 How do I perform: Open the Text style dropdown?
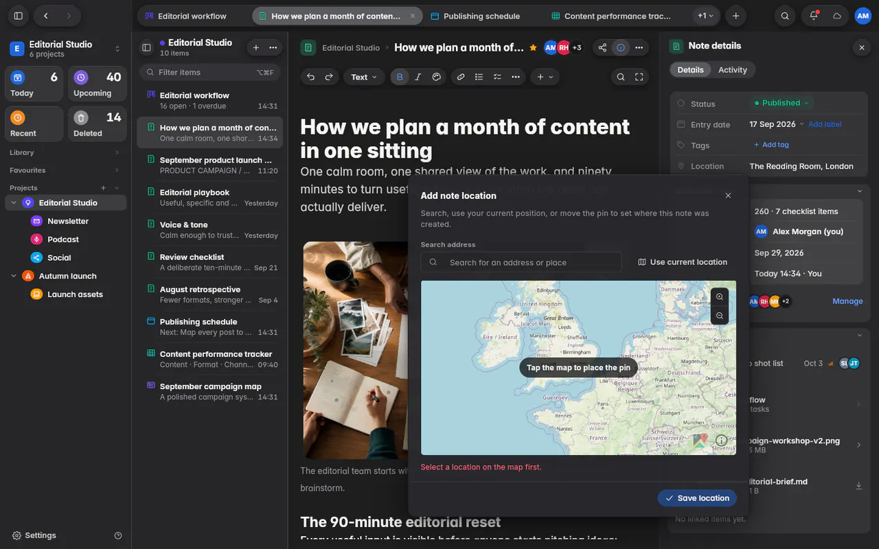[364, 77]
